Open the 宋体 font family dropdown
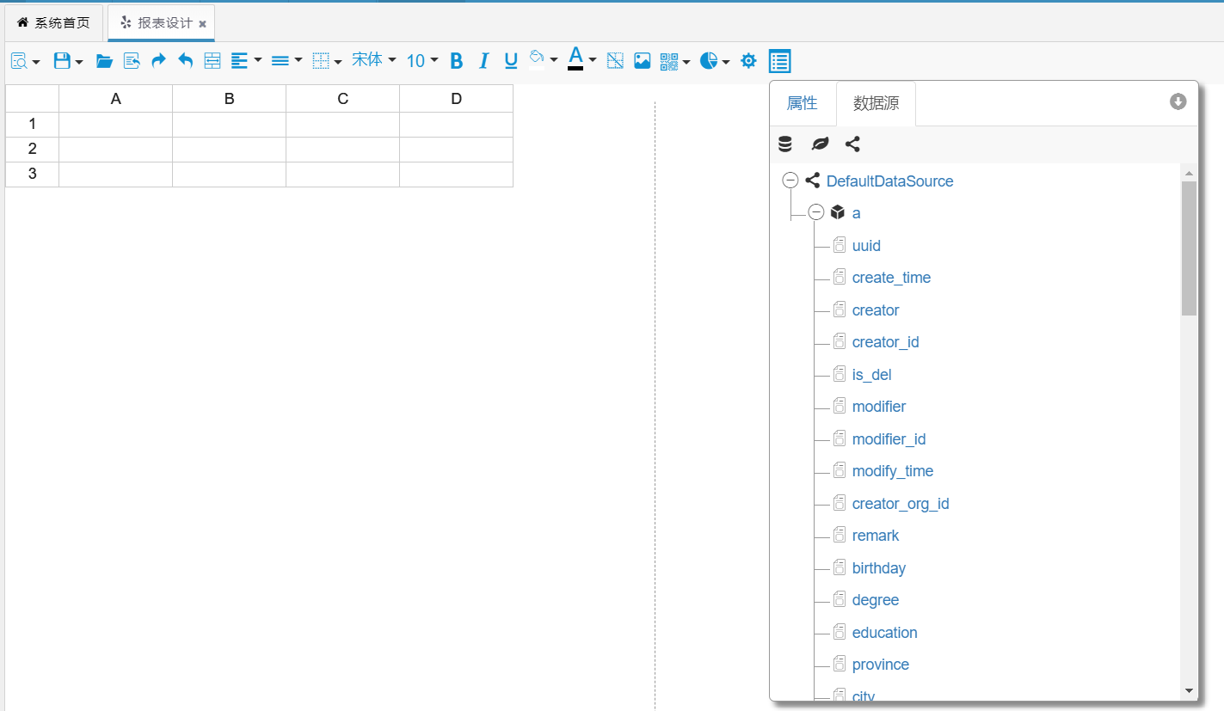1224x711 pixels. pyautogui.click(x=374, y=60)
